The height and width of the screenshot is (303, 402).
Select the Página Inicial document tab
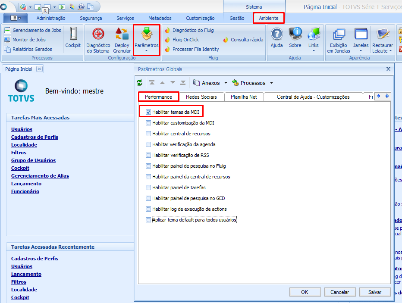[x=19, y=69]
